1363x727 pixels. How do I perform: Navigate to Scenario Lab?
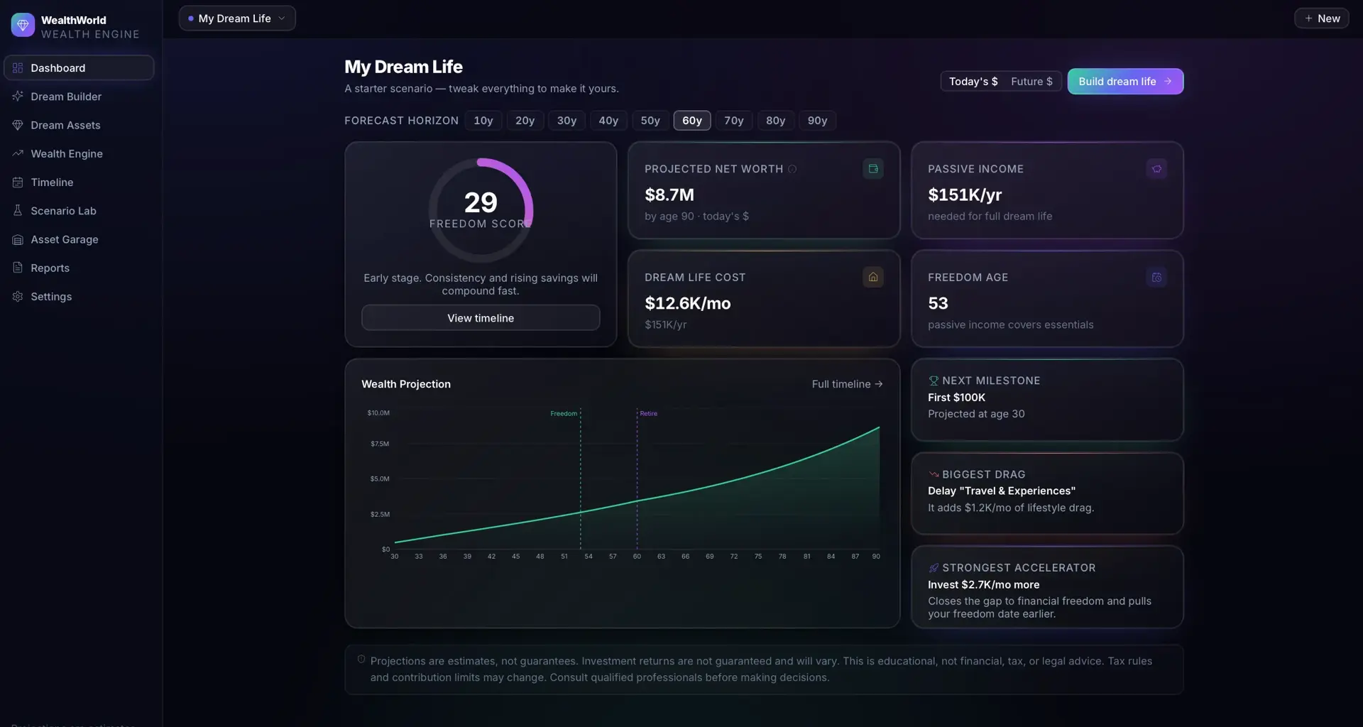point(79,211)
